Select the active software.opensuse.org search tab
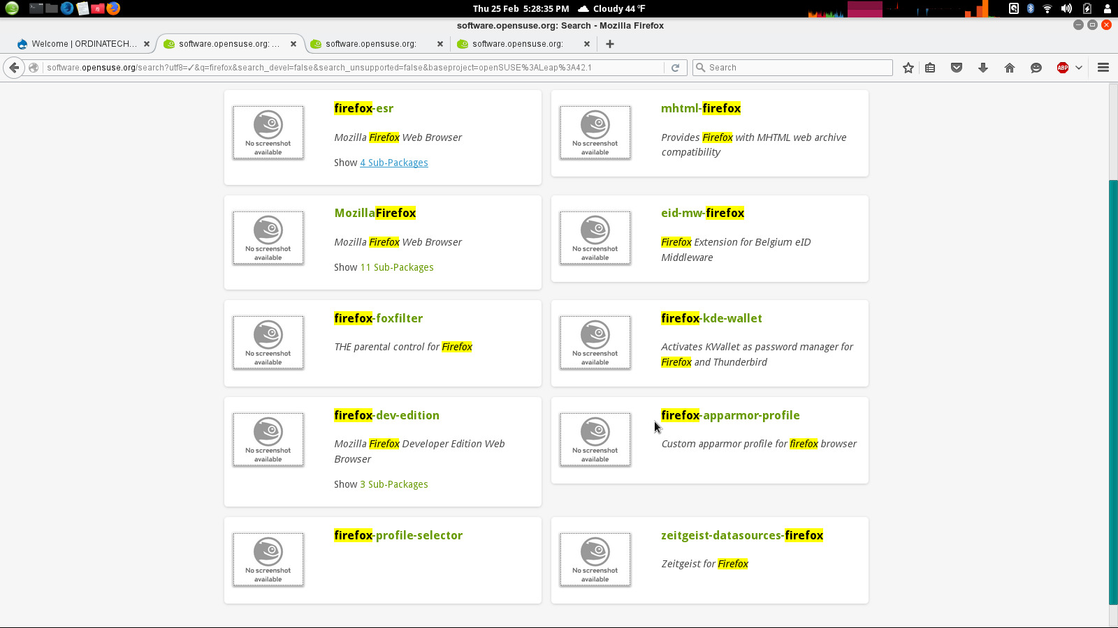This screenshot has height=628, width=1118. click(x=229, y=43)
